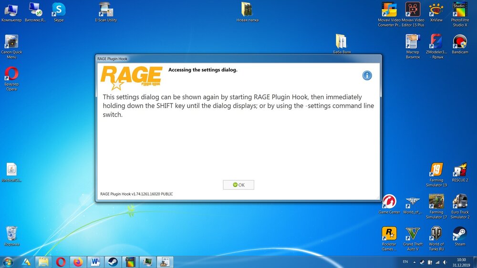Launch Movavi Video Editor 15 Plus
477x268 pixels.
coord(413,14)
